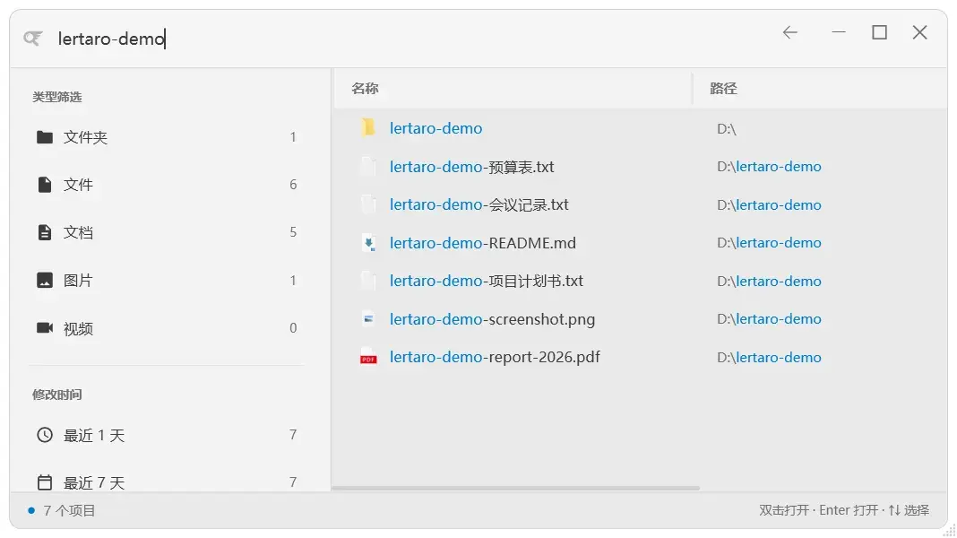Filter by 文档 document type
Image resolution: width=957 pixels, height=538 pixels.
pos(166,232)
